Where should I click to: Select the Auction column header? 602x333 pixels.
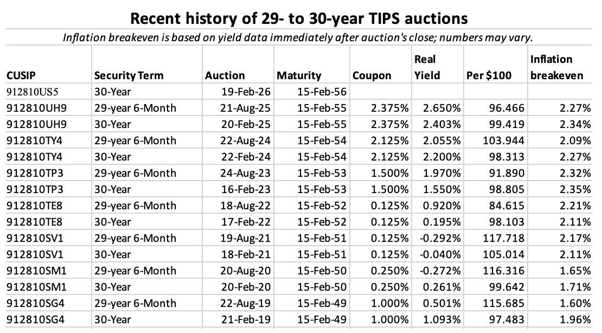coord(225,75)
